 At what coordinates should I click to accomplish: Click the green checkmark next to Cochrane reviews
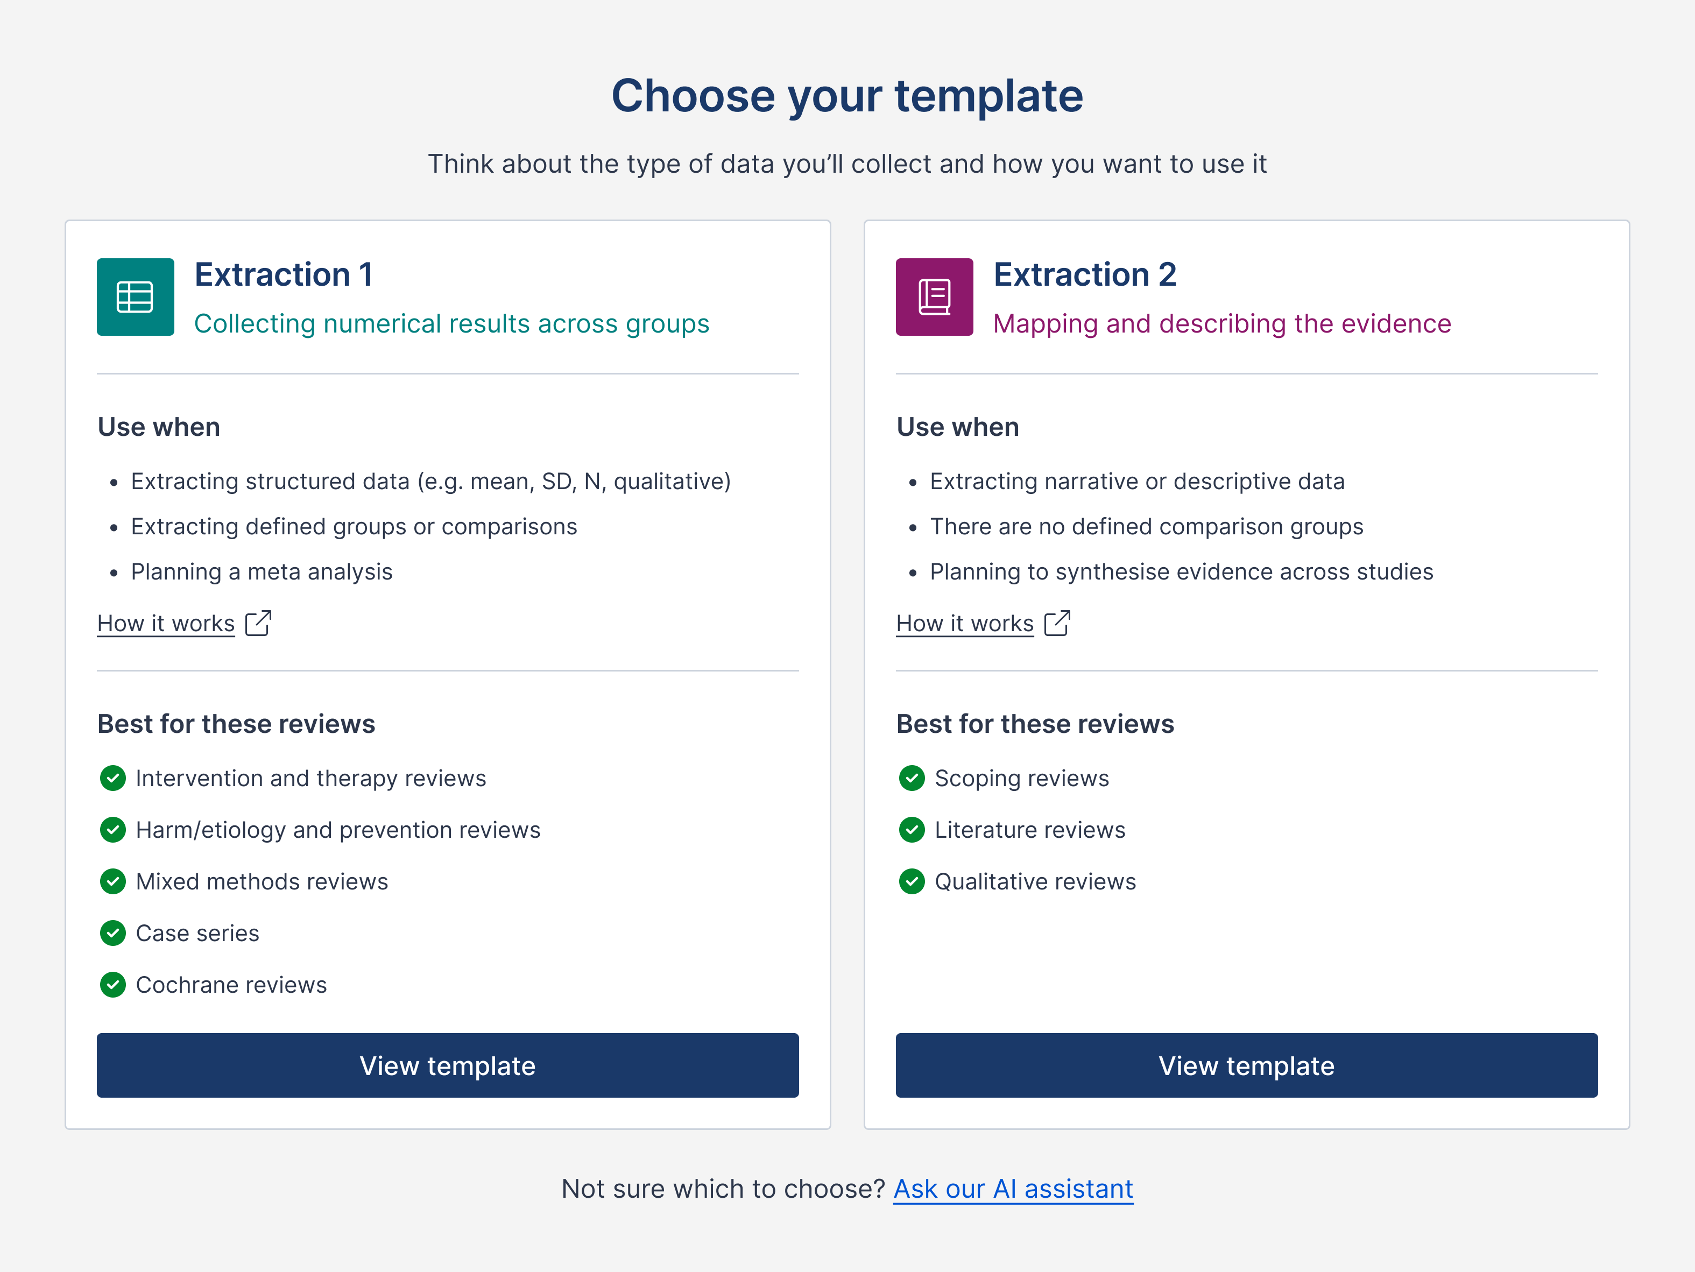[112, 985]
